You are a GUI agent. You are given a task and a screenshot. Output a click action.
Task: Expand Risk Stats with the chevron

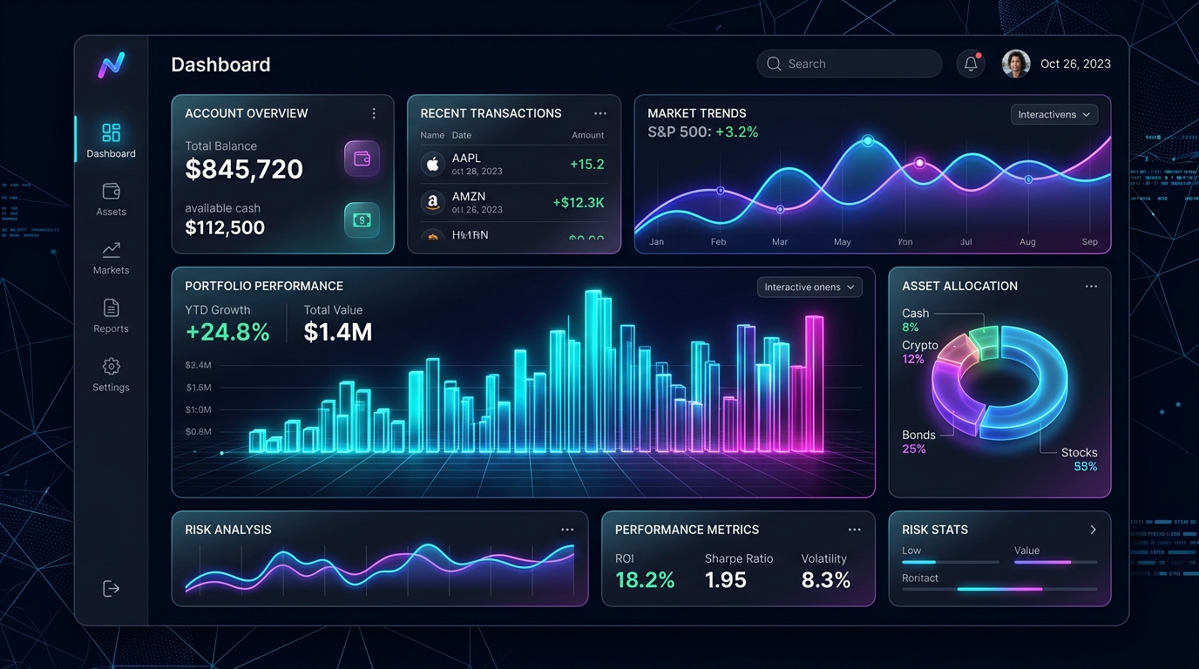(x=1093, y=530)
